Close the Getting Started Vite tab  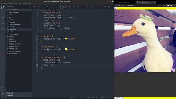tap(134, 2)
